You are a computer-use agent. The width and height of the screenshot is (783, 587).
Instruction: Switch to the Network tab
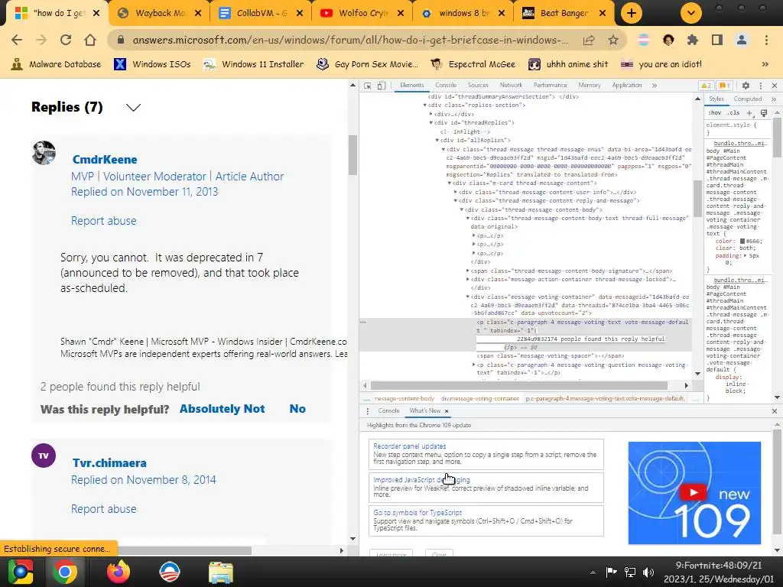pos(511,86)
